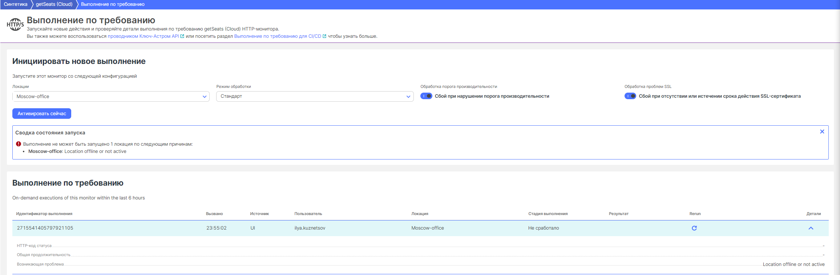840x275 pixels.
Task: Go to Синтетика breadcrumb
Action: (16, 4)
